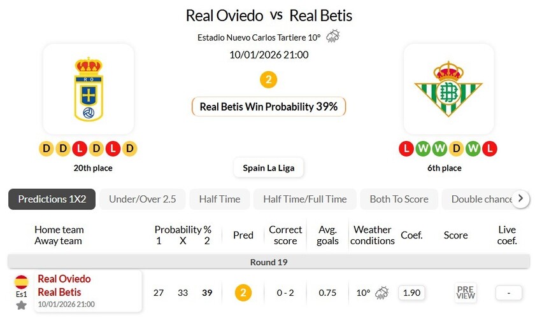Click the 1.90 coefficient button
Screen dimensions: 535x318
[x=412, y=293]
